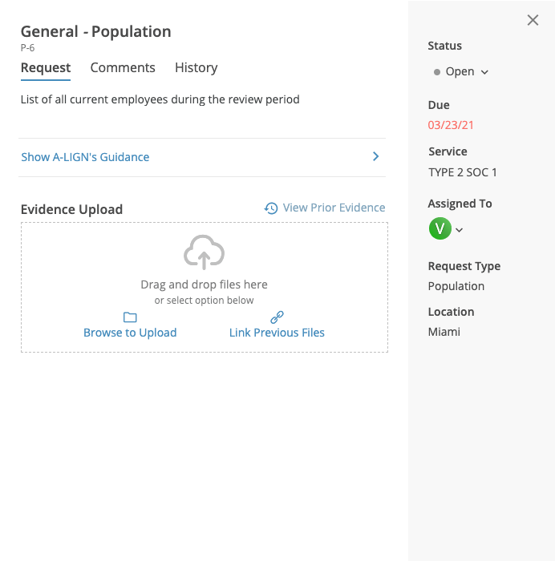This screenshot has height=561, width=555.
Task: Select the Request tab
Action: (46, 68)
